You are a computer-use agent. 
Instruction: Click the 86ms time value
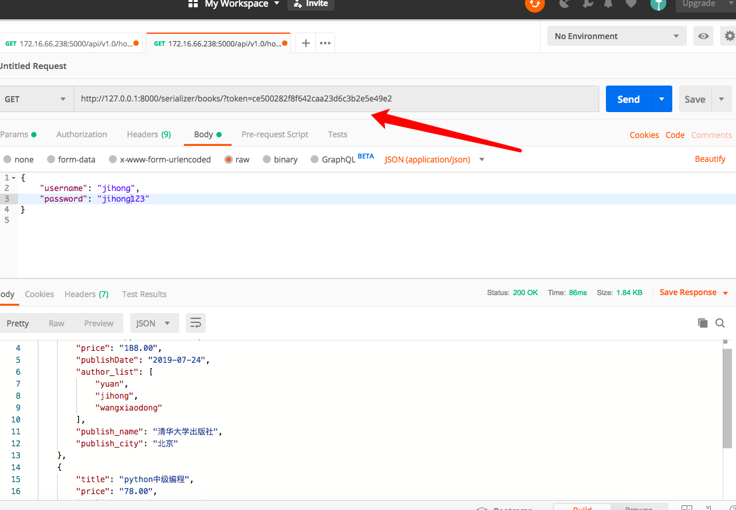(x=578, y=292)
